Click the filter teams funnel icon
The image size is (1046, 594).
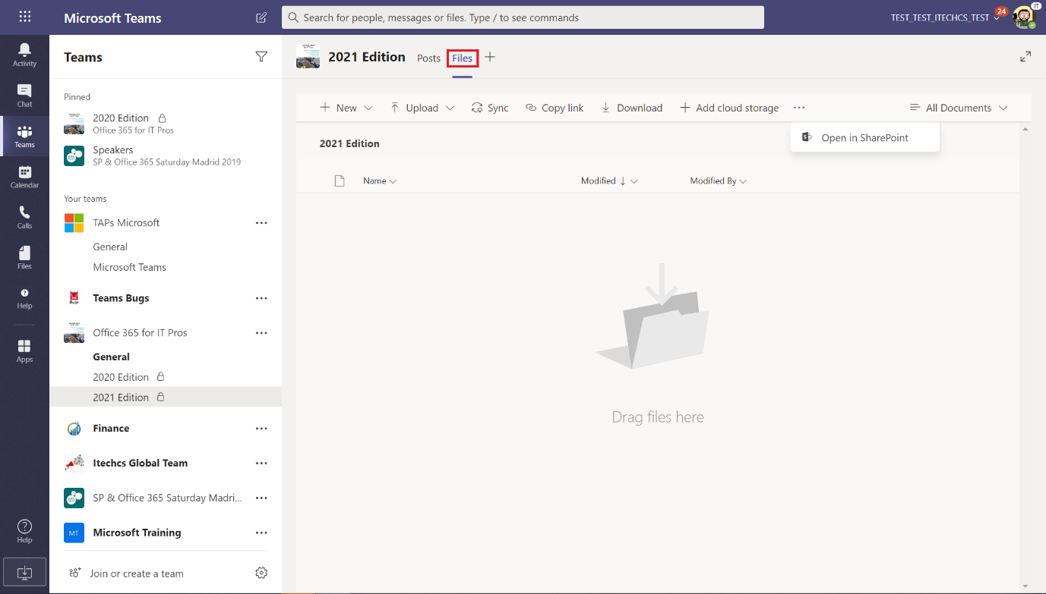(261, 57)
